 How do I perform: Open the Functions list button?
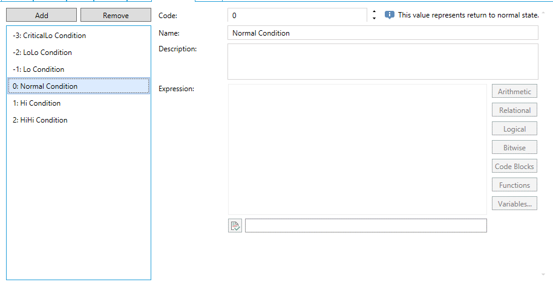pos(514,185)
